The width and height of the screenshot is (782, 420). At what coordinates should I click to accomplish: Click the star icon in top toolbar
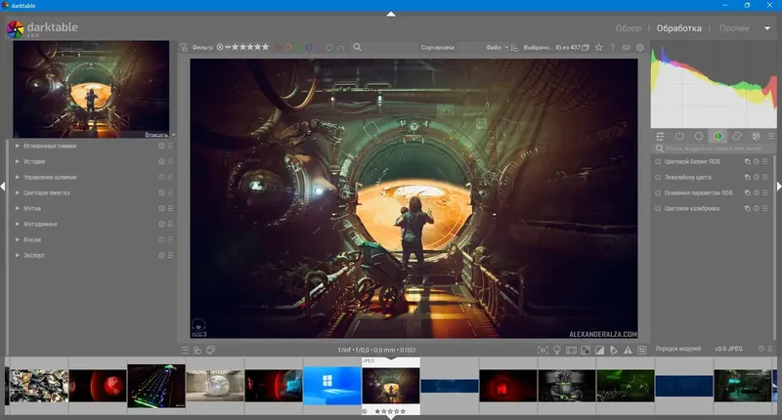point(598,47)
